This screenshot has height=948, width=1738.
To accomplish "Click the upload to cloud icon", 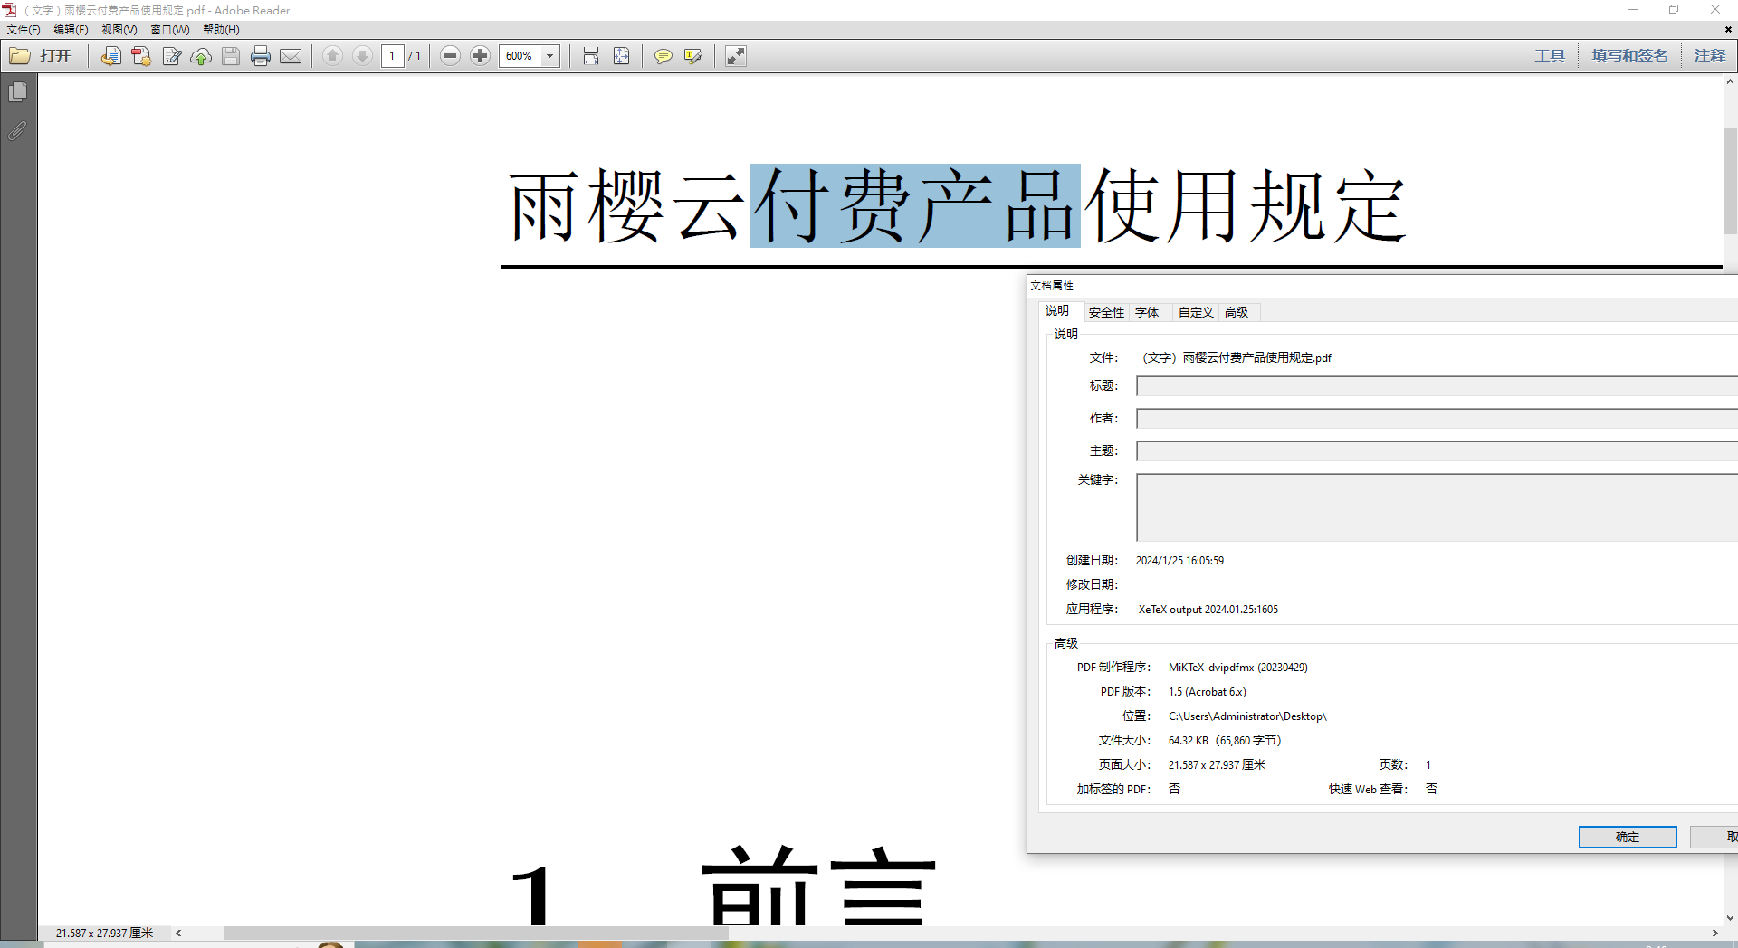I will click(x=201, y=56).
